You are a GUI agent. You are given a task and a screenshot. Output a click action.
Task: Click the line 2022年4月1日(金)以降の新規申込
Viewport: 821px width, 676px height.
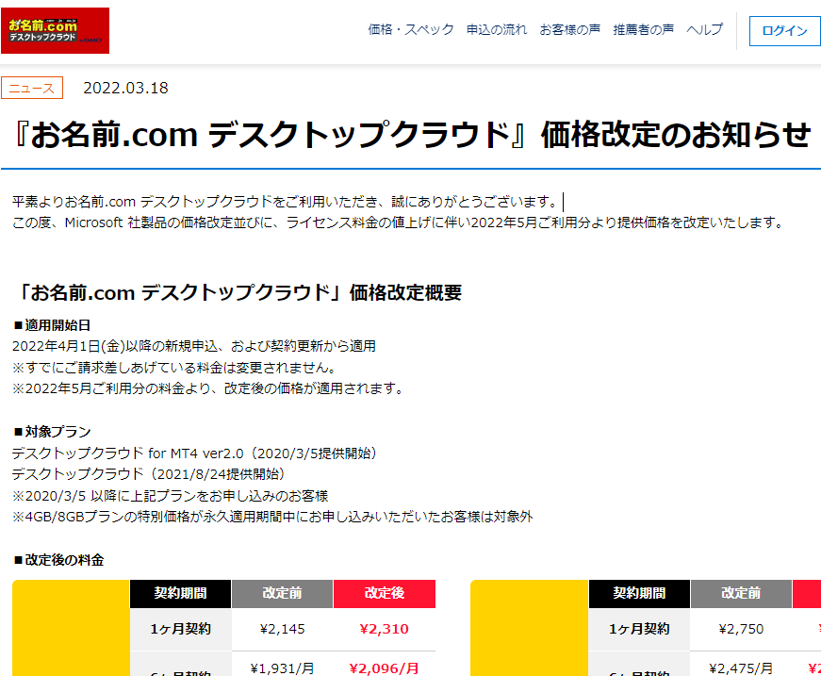(x=194, y=346)
